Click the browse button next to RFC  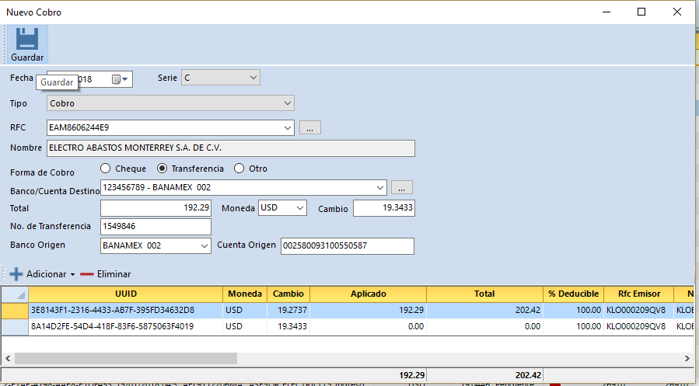[309, 128]
